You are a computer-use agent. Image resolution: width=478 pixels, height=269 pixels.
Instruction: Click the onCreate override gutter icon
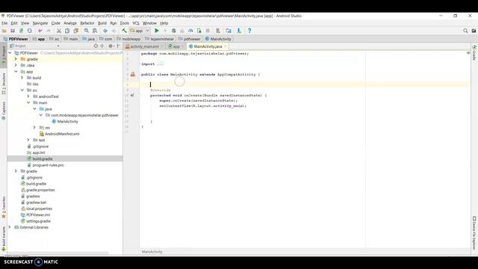[x=132, y=95]
